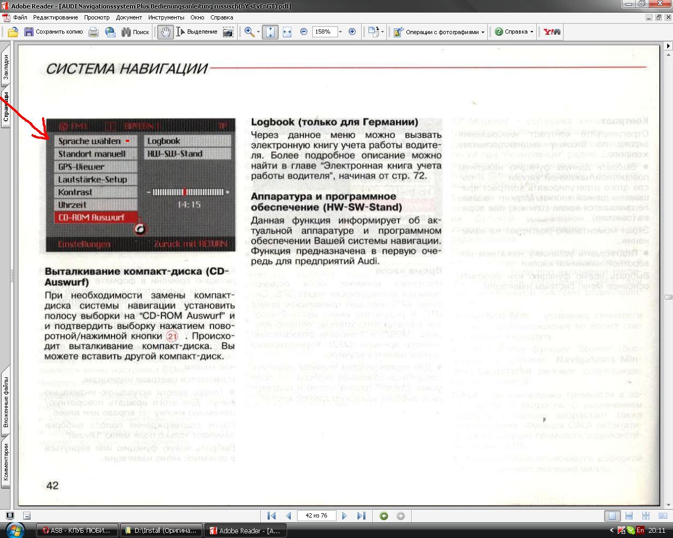The image size is (673, 538).
Task: Expand 'Операции с фотографиями' dropdown
Action: 483,32
